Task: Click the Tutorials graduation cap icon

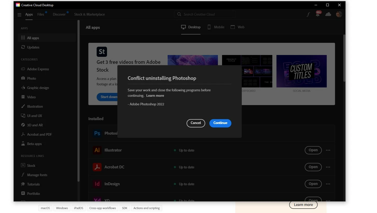Action: [x=23, y=184]
